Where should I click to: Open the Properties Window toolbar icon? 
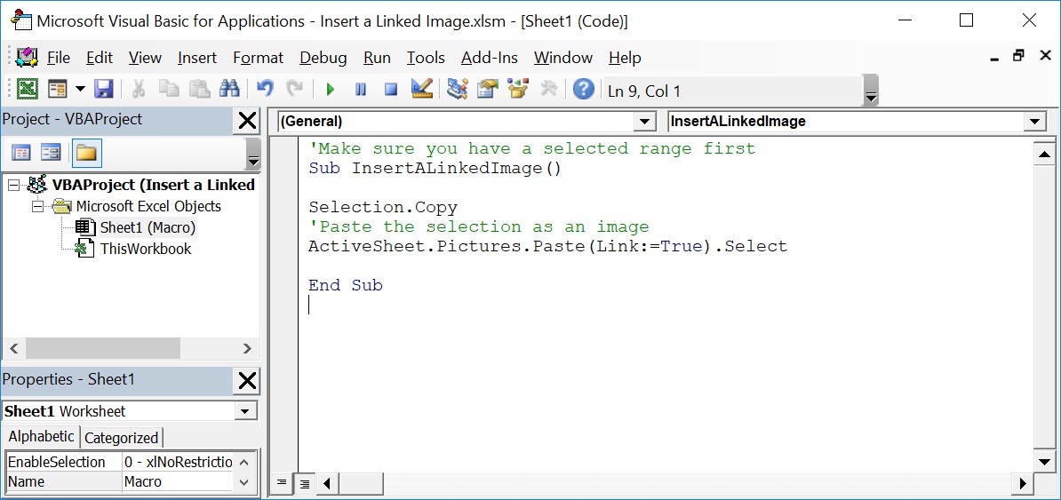tap(487, 89)
